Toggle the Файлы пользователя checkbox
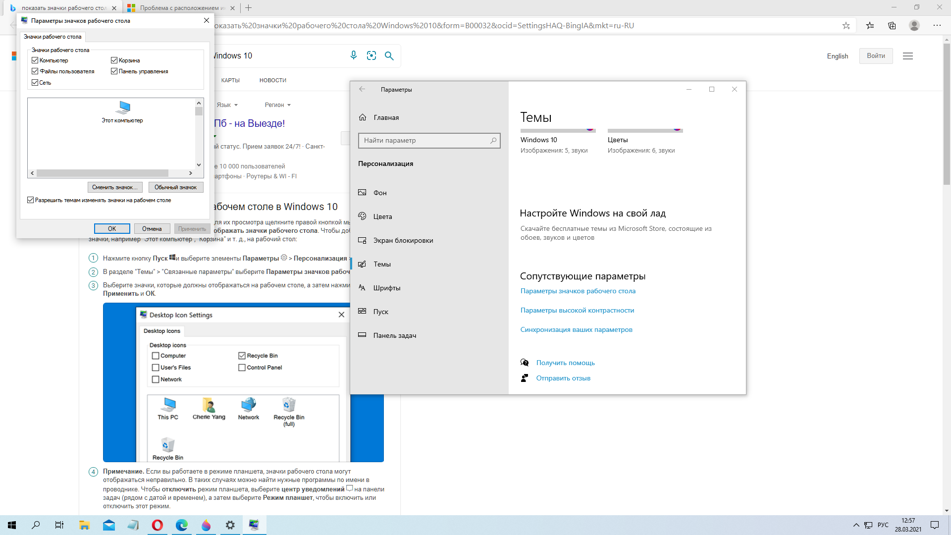The image size is (951, 535). (35, 71)
